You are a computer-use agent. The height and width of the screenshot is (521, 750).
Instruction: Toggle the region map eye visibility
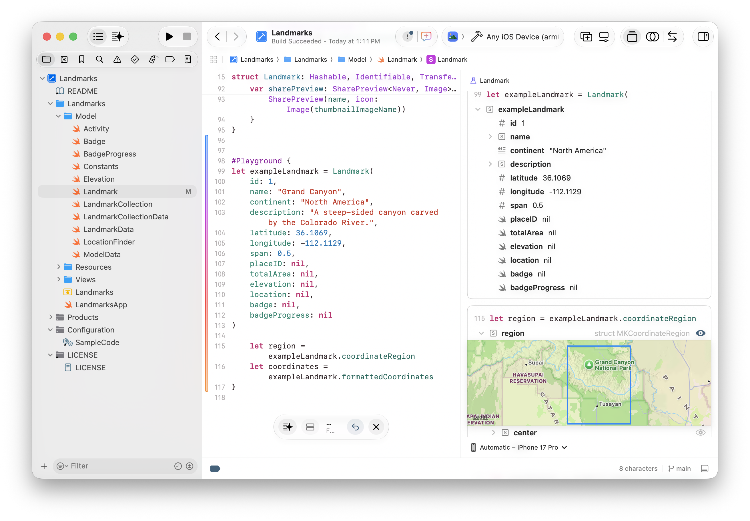point(700,333)
